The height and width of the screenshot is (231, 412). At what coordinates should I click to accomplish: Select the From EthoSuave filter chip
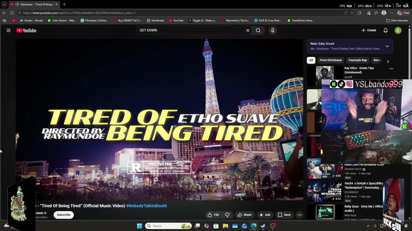[331, 60]
